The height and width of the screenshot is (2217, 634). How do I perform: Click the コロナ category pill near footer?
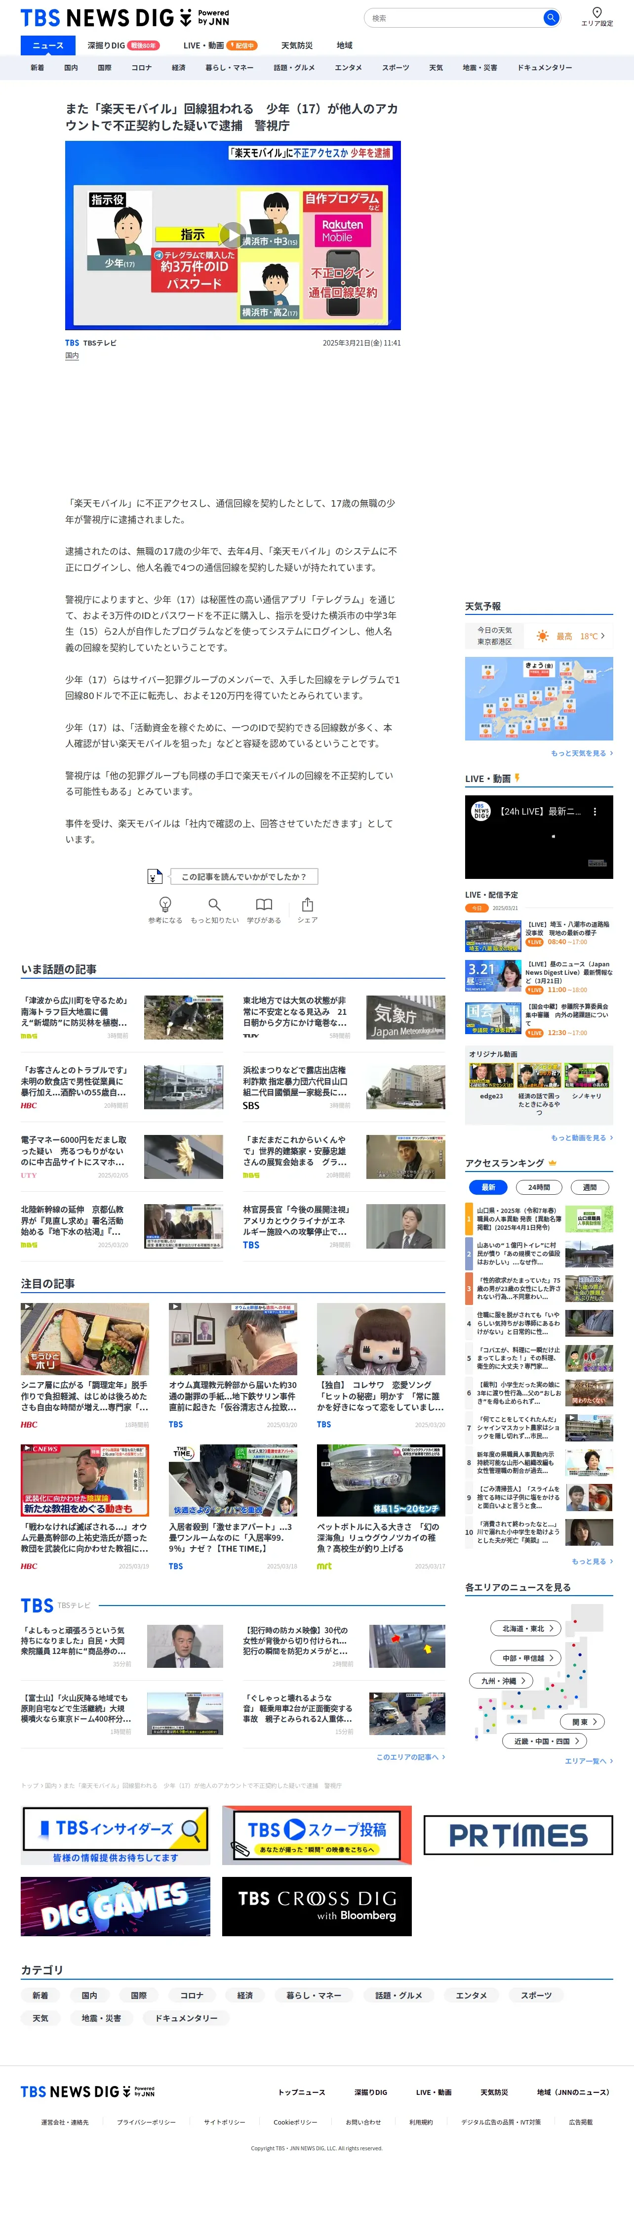click(192, 1995)
